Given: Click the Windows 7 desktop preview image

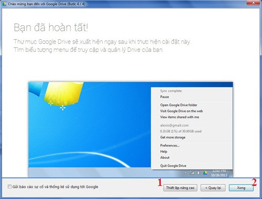Looking at the screenshot, I should [x=130, y=129].
